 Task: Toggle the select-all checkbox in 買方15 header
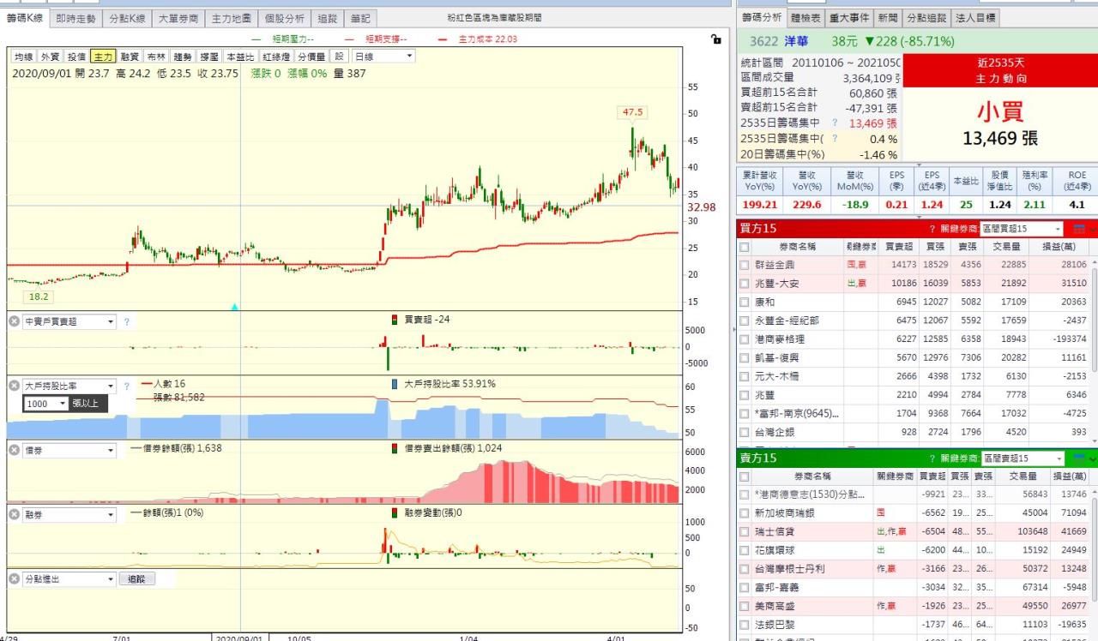pos(745,247)
